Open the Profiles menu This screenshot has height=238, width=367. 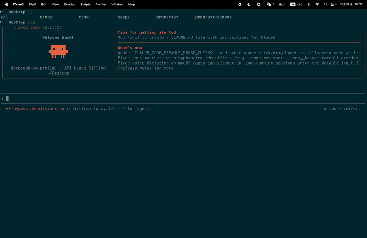[101, 5]
